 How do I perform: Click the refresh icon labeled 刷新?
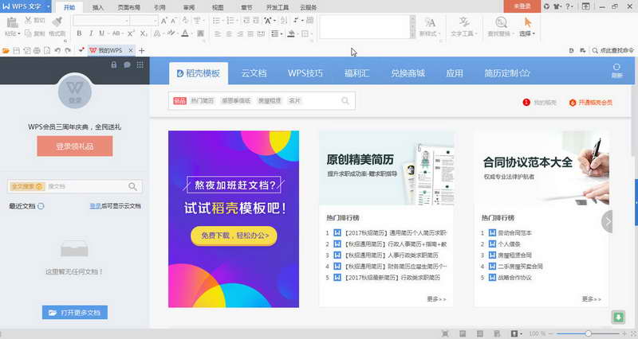pos(616,69)
